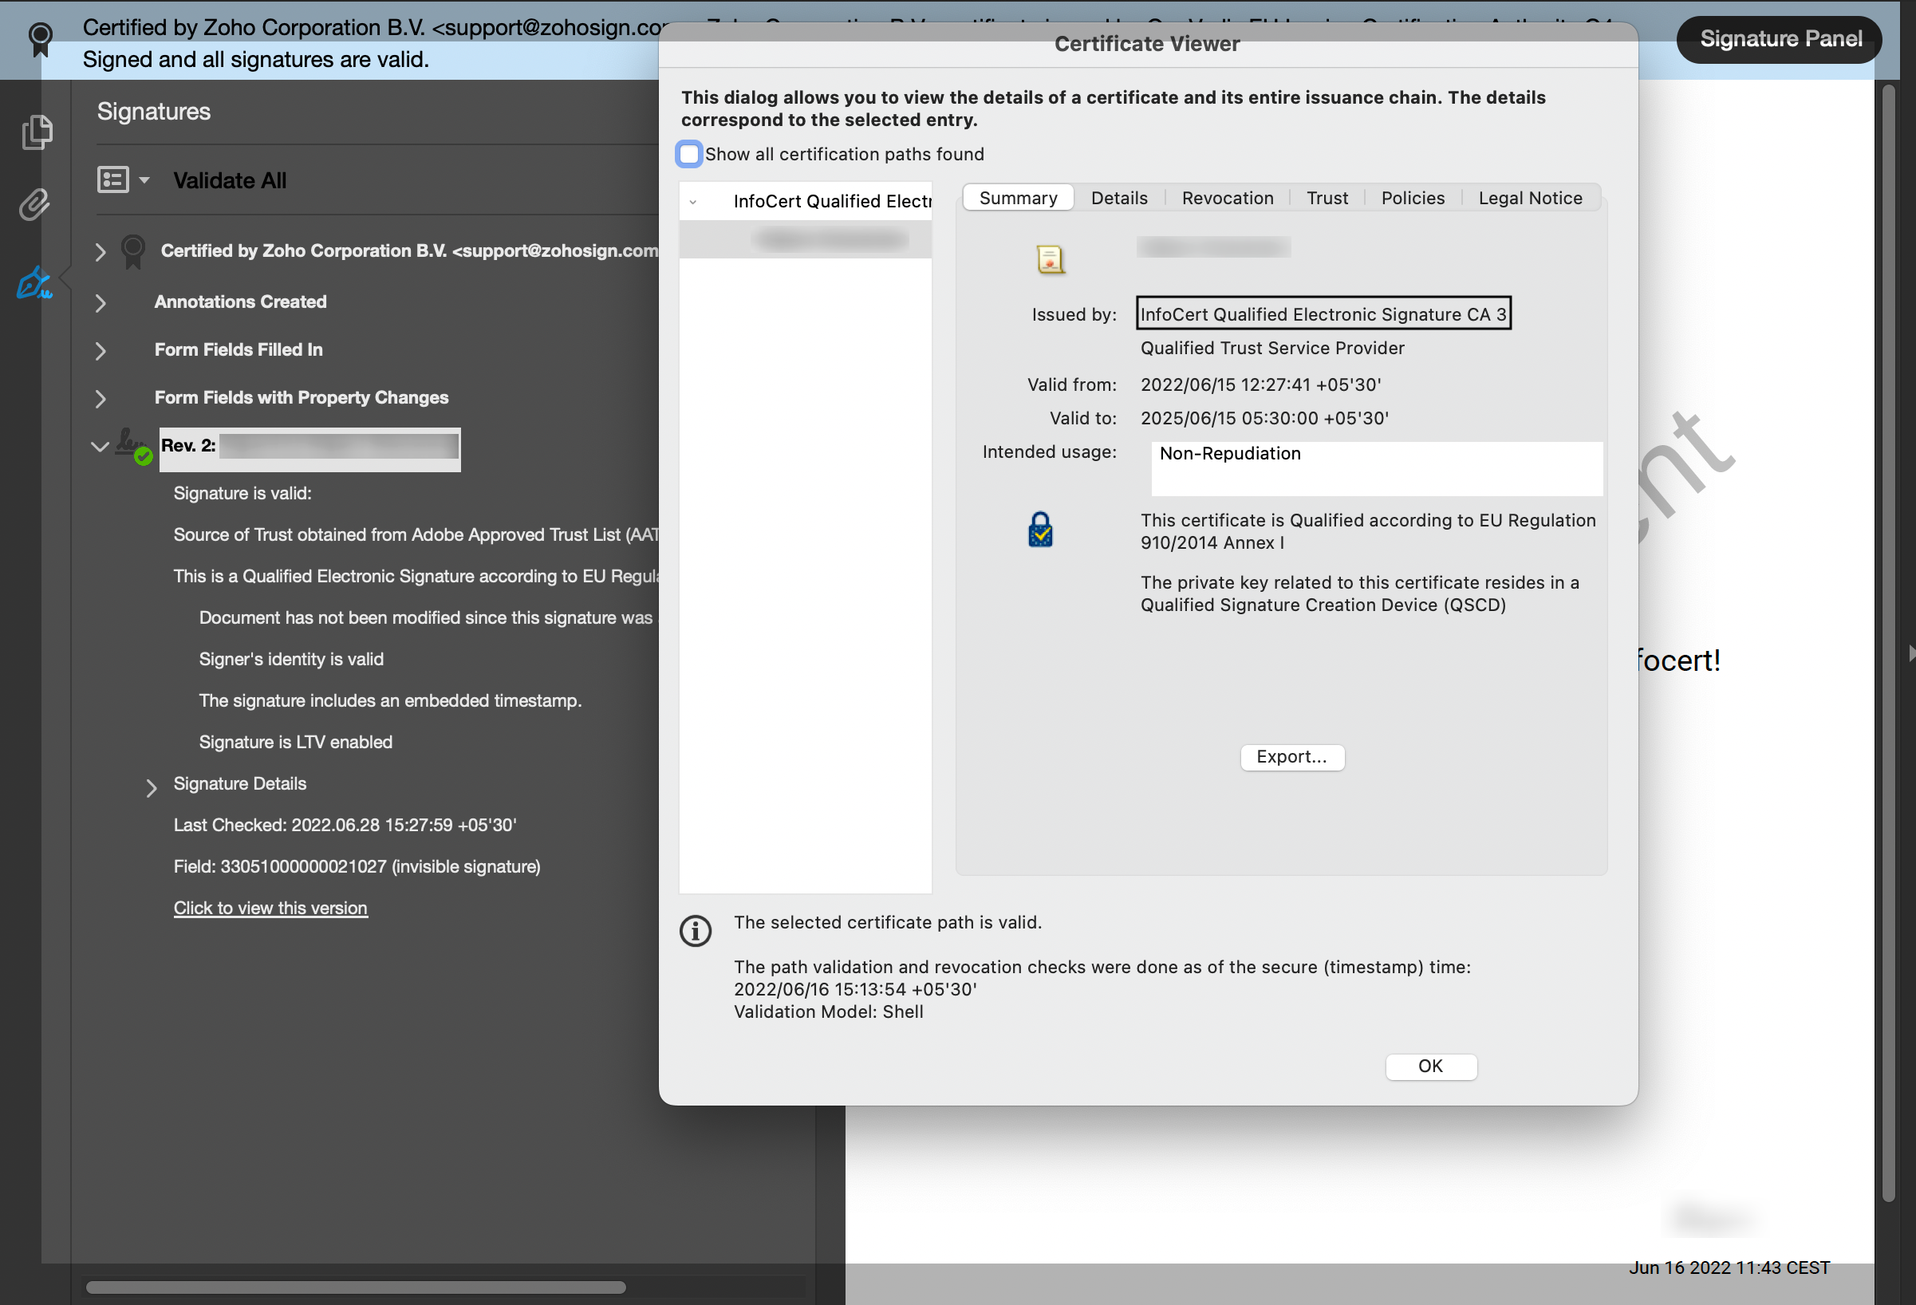The image size is (1916, 1305).
Task: Click the EU qualified padlock icon
Action: click(x=1040, y=530)
